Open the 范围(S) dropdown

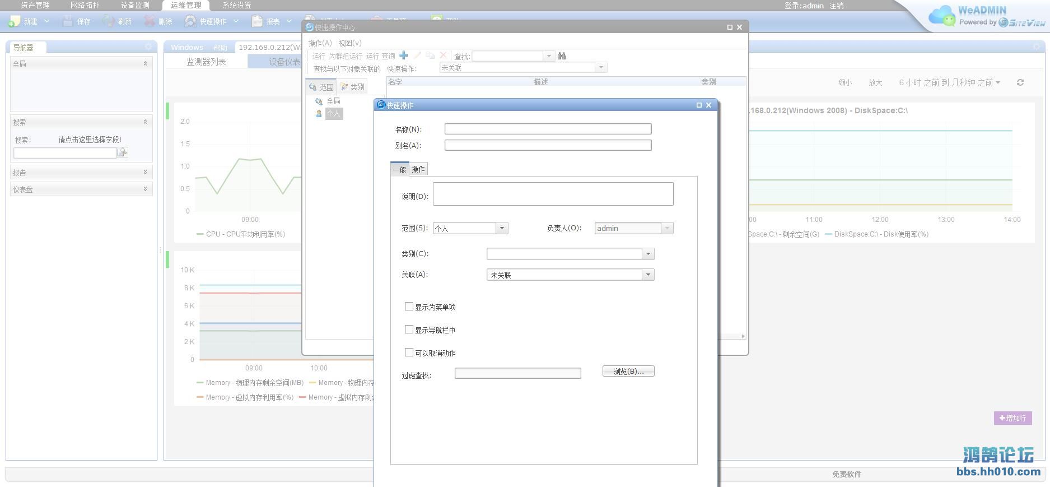point(502,228)
